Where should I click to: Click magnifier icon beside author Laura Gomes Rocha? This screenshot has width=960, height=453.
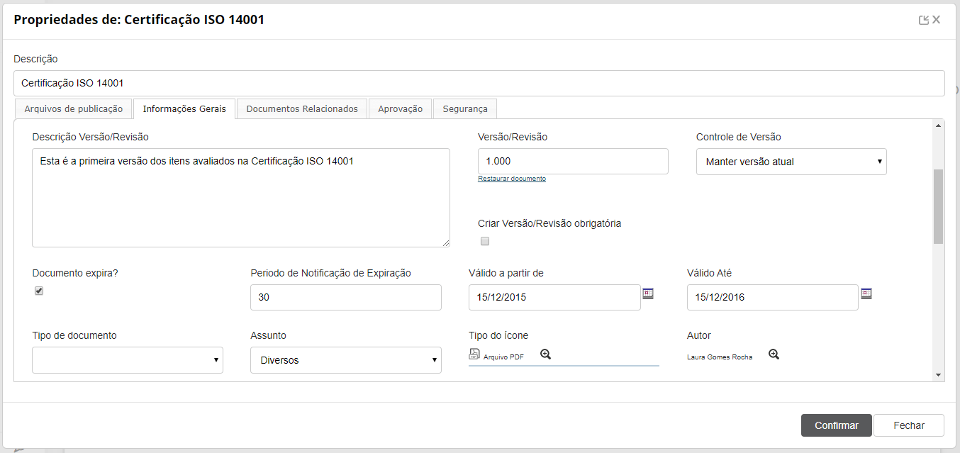774,354
